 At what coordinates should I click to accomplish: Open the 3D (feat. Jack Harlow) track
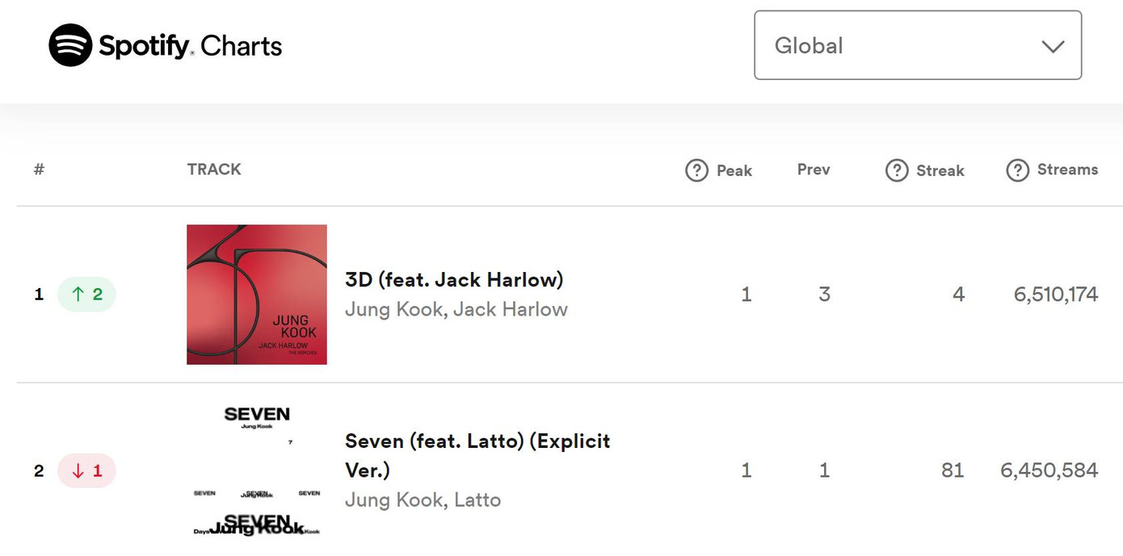(x=454, y=280)
